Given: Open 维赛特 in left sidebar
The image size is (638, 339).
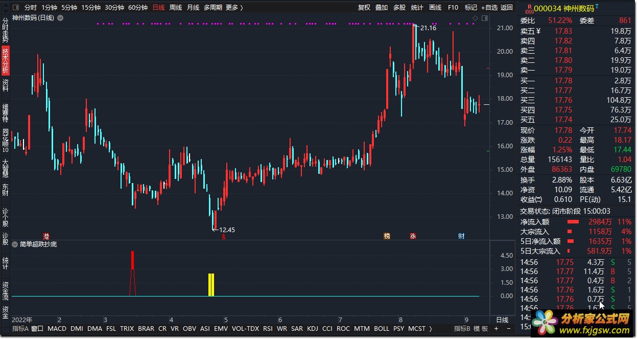Looking at the screenshot, I should tap(5, 114).
